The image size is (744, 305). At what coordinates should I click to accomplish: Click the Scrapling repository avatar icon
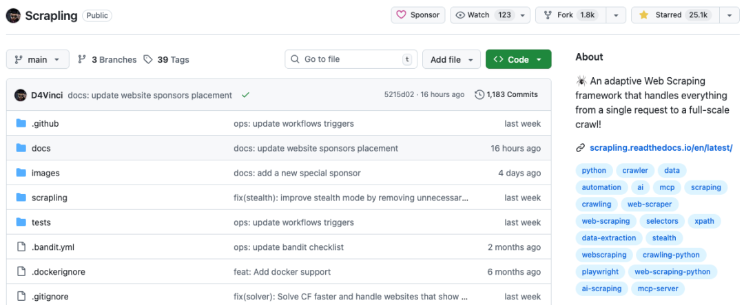tap(14, 15)
